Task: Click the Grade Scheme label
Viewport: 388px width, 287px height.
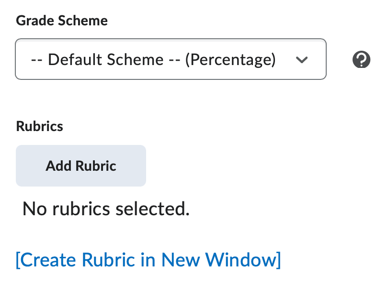Action: [x=62, y=21]
